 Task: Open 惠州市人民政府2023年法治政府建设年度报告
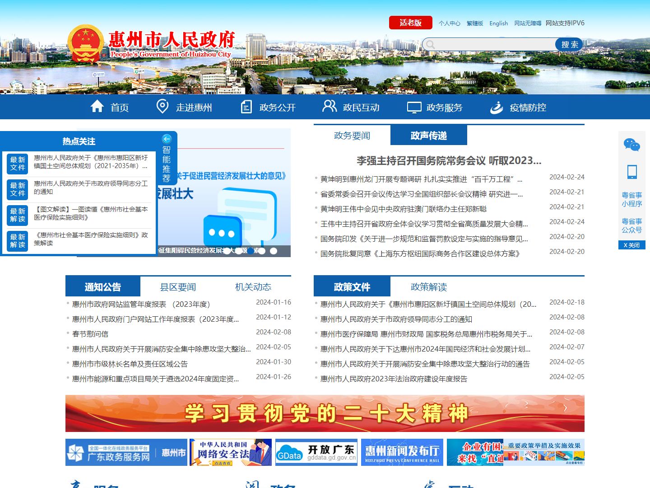394,379
